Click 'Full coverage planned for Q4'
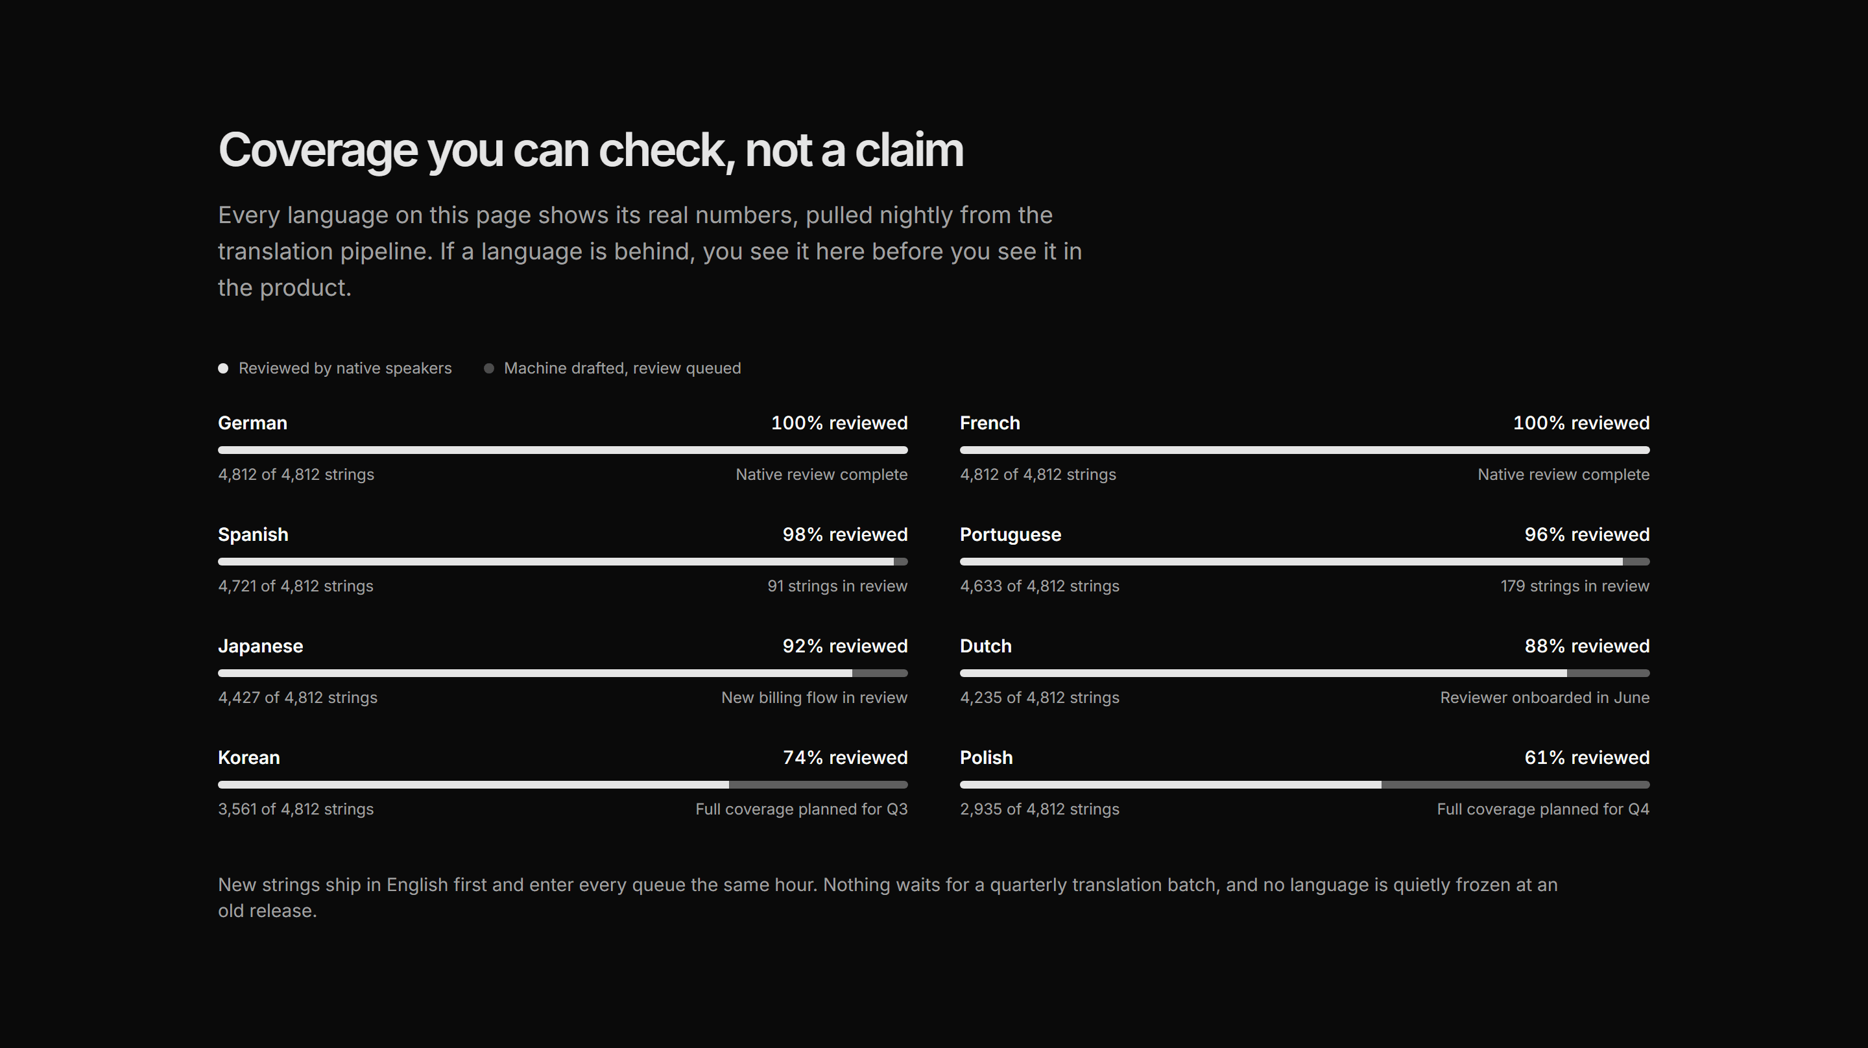The height and width of the screenshot is (1048, 1868). click(1543, 809)
